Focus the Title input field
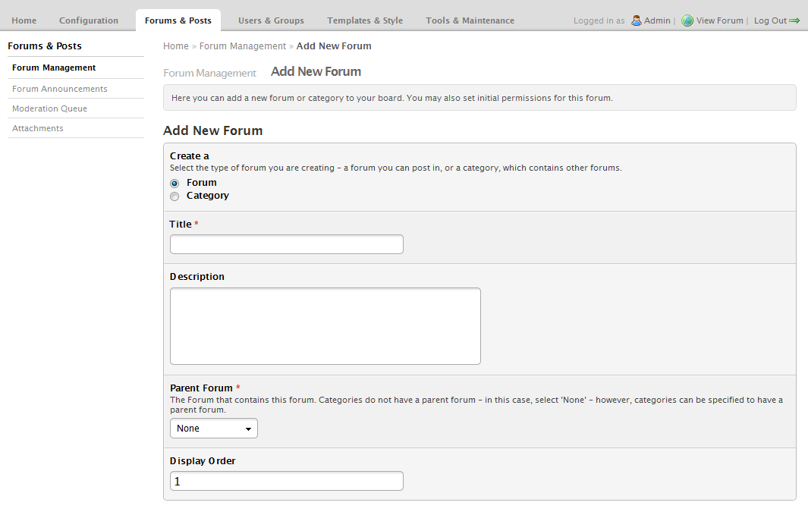Screen dimensions: 808x512 point(287,244)
